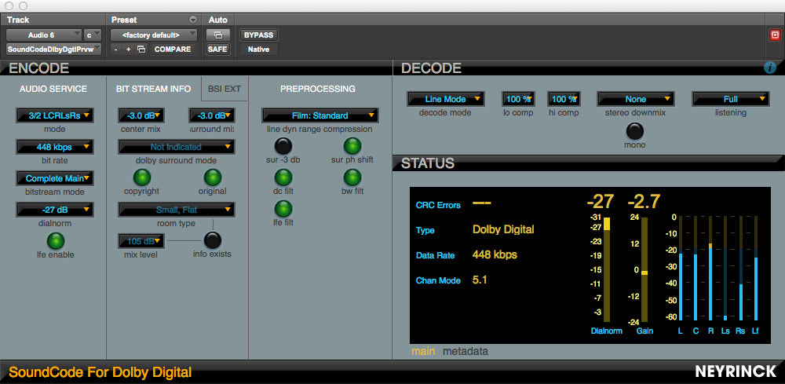Click the Data Rate 448 kbps value
This screenshot has width=785, height=384.
click(x=495, y=255)
